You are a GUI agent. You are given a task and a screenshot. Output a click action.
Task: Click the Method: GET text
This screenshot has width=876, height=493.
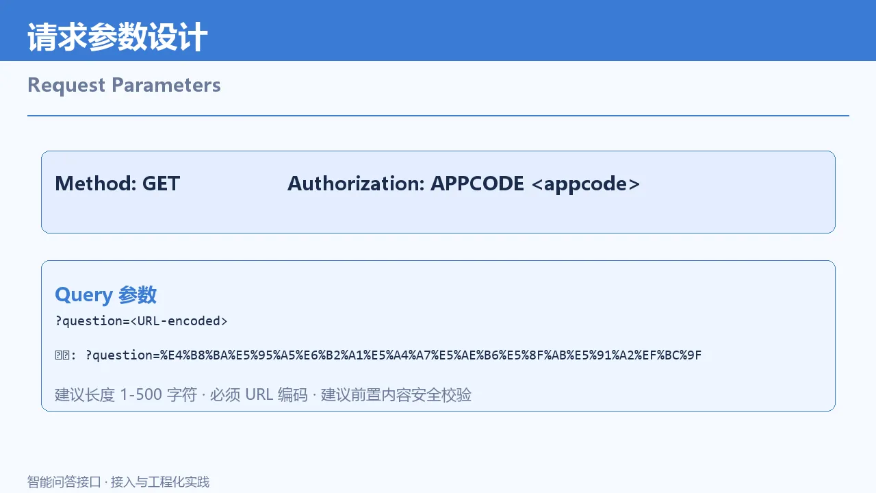117,184
